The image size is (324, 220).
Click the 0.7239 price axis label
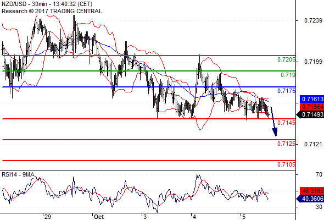coord(313,20)
